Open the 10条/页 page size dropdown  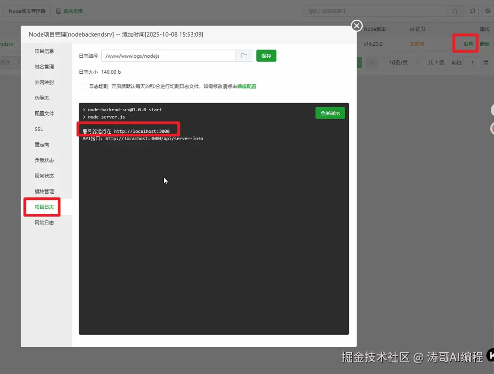402,63
